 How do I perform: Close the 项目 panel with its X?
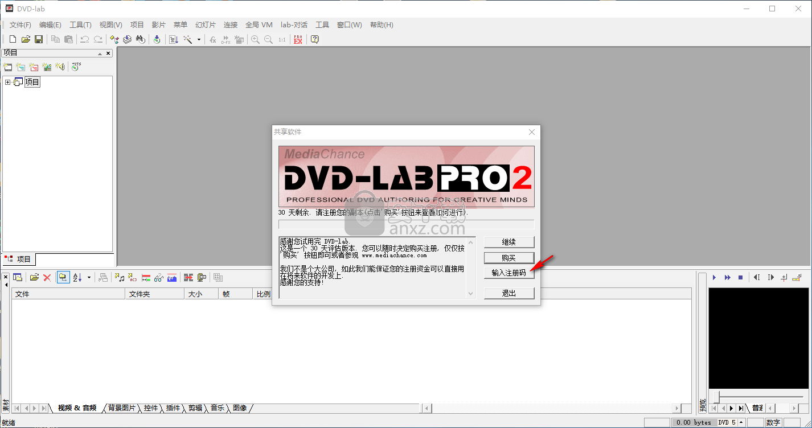109,53
